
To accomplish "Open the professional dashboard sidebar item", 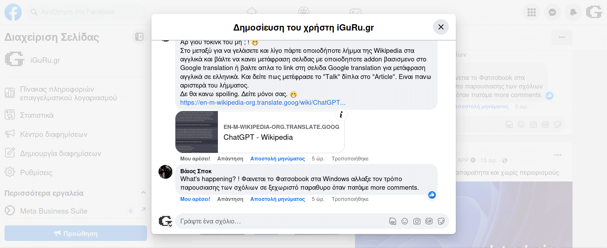I will [76, 93].
